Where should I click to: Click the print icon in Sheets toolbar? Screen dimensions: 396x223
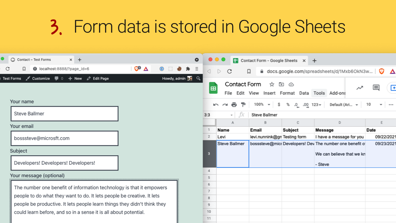pyautogui.click(x=234, y=105)
